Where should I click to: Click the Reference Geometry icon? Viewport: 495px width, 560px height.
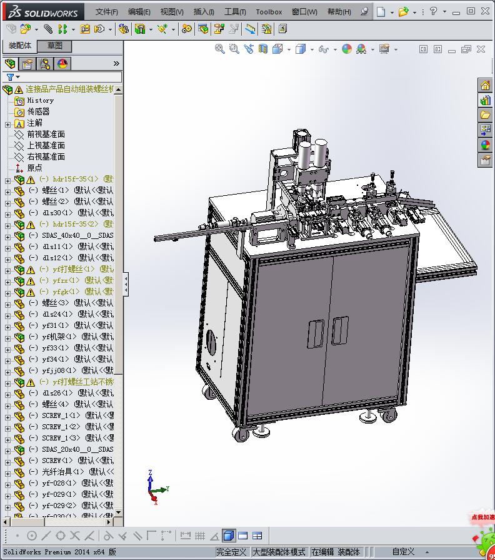[162, 29]
